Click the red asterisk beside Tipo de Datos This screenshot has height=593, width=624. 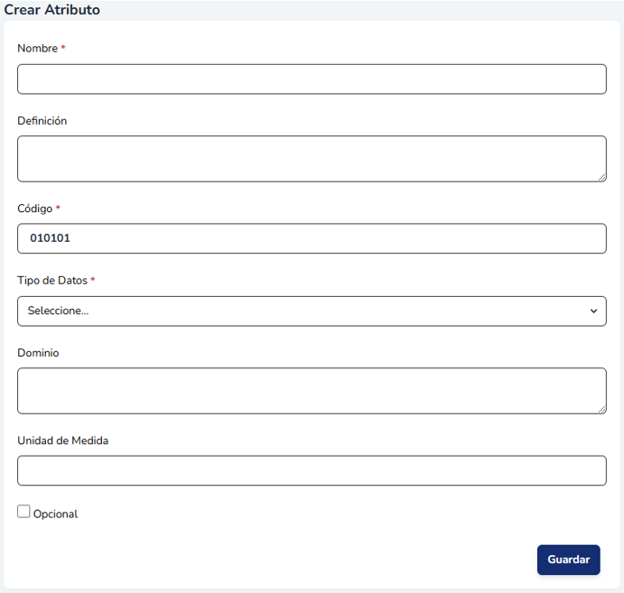(93, 281)
